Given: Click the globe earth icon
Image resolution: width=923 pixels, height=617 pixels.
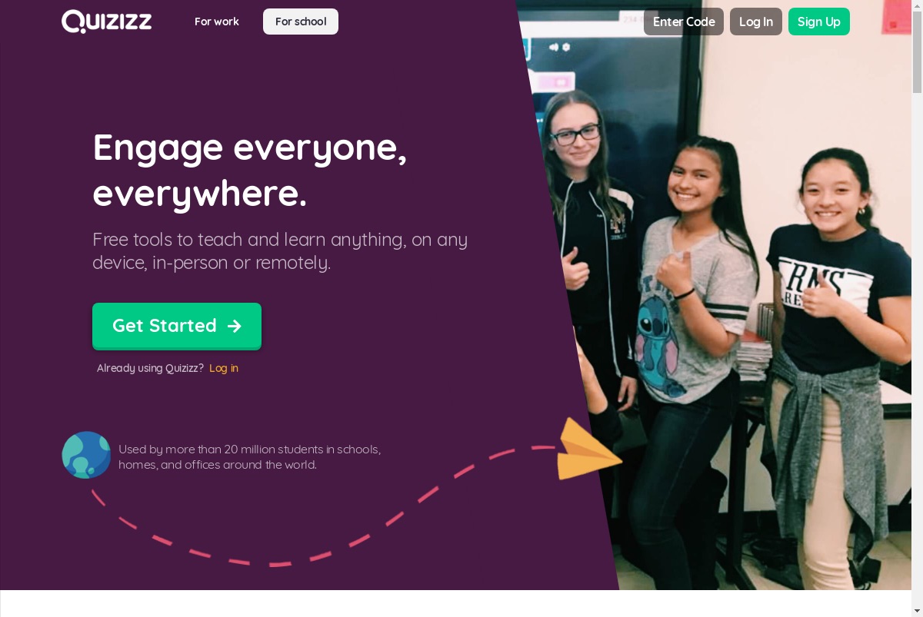Looking at the screenshot, I should (86, 455).
